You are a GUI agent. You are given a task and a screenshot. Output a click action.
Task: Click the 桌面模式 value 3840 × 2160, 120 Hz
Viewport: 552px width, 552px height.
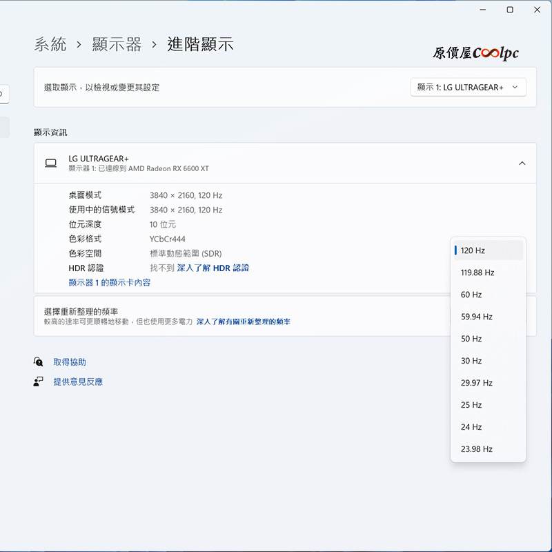coord(186,195)
